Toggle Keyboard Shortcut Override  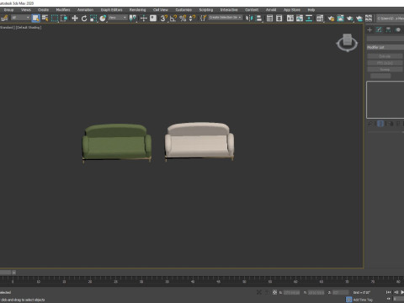click(153, 19)
